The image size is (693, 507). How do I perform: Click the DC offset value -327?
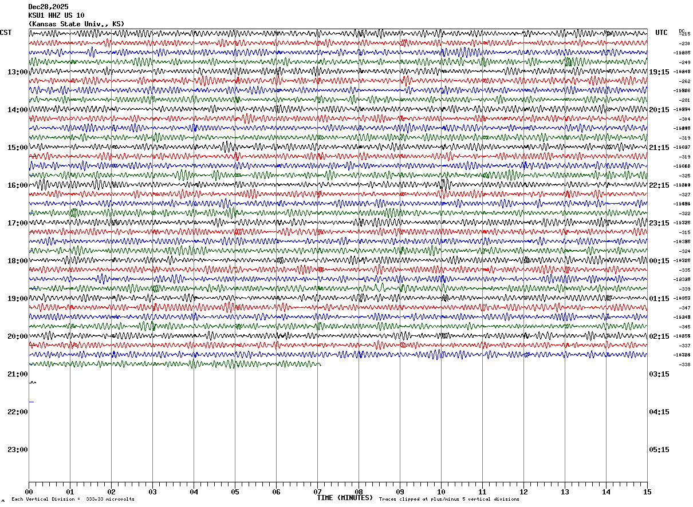684,195
